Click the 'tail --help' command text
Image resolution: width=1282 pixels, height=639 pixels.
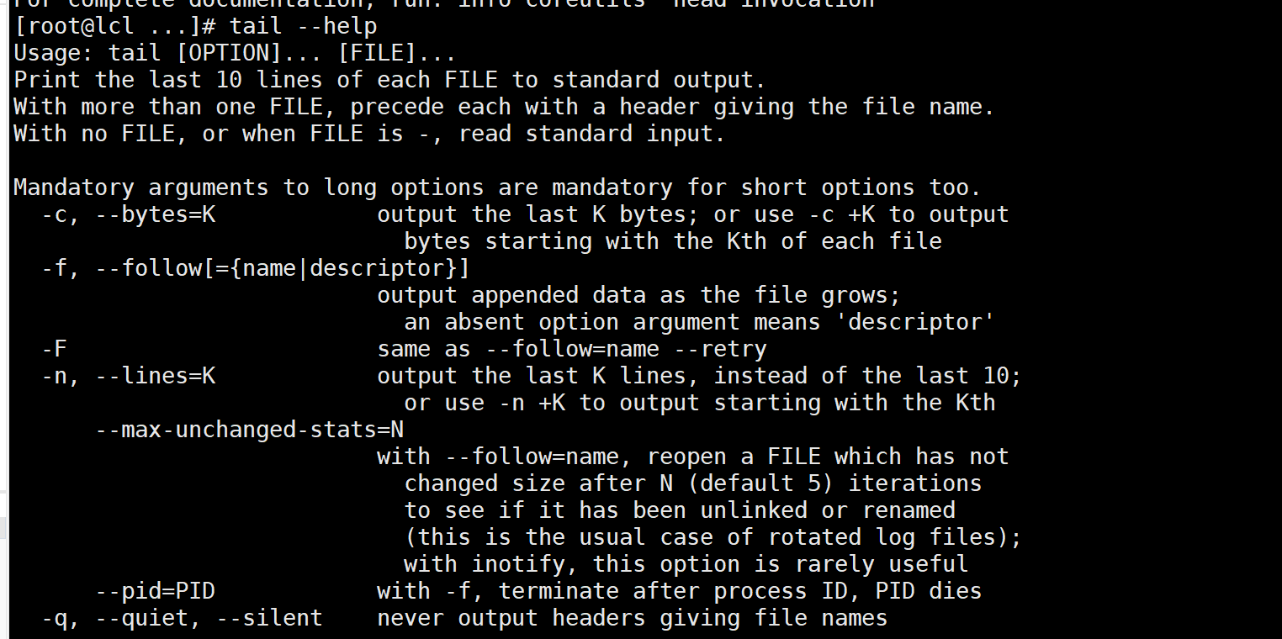coord(304,26)
